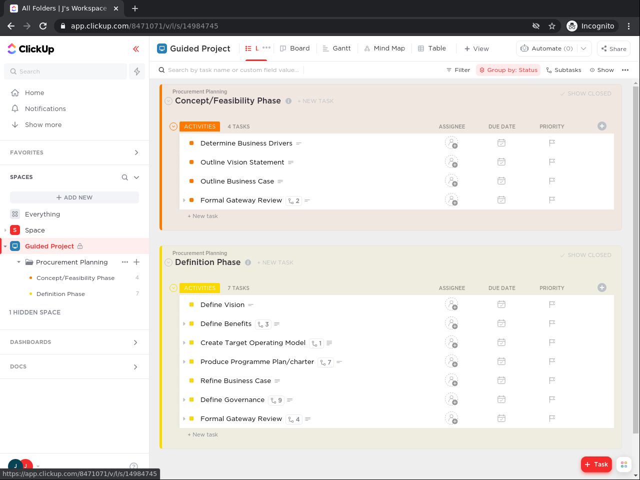Viewport: 640px width, 480px height.
Task: Set priority flag for Define Vision
Action: (552, 304)
